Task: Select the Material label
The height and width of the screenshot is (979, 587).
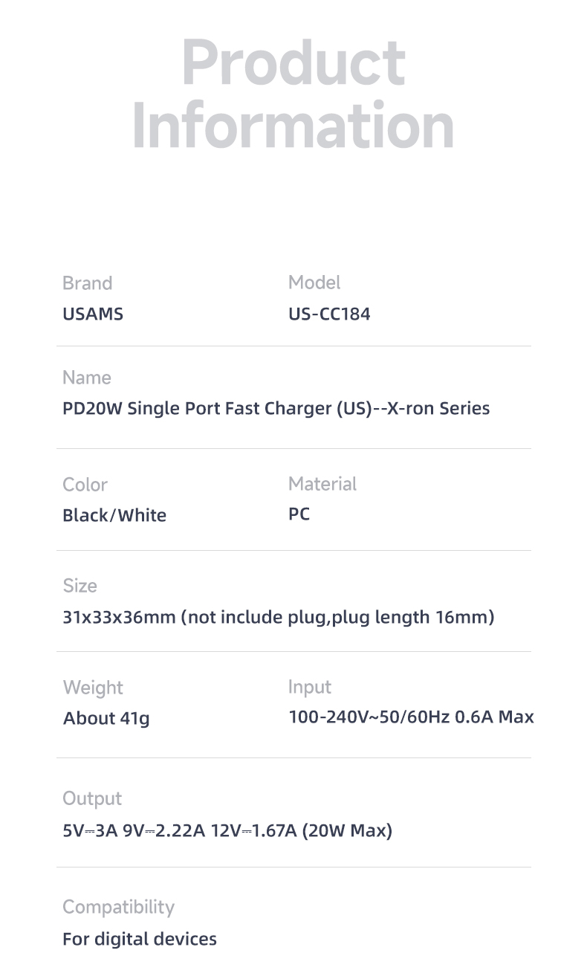Action: 322,484
